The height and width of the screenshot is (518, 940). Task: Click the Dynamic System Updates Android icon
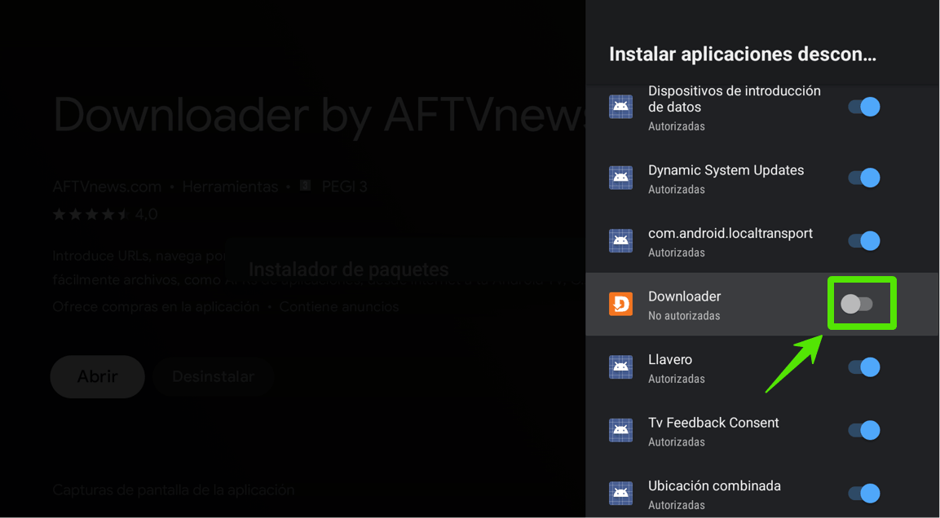620,178
